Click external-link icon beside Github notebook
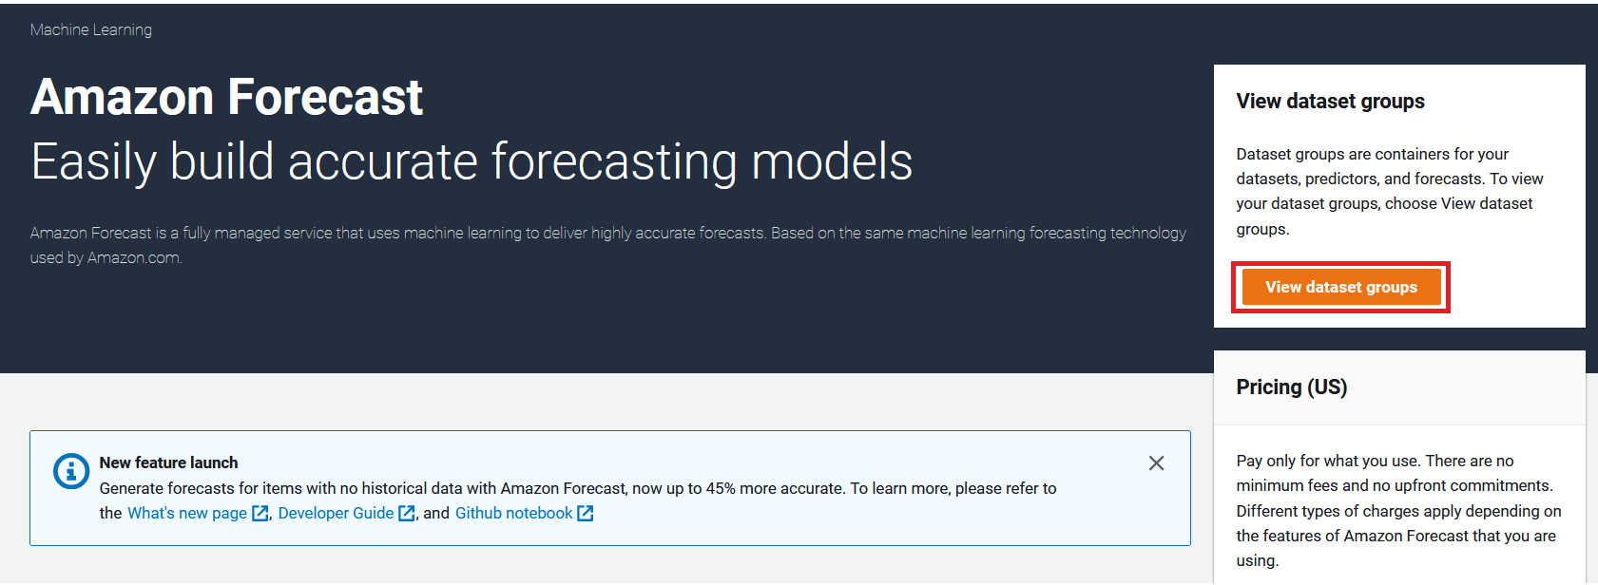Image resolution: width=1598 pixels, height=585 pixels. pos(586,514)
